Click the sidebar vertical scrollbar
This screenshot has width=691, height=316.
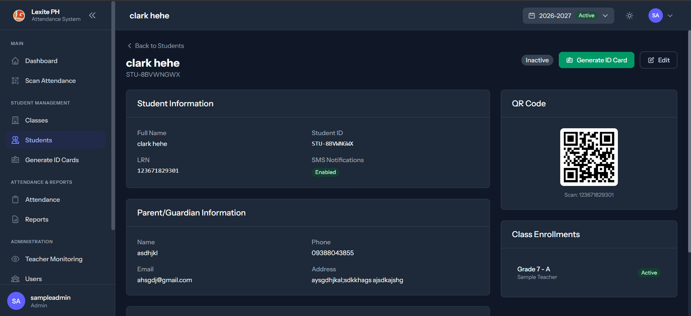113,115
